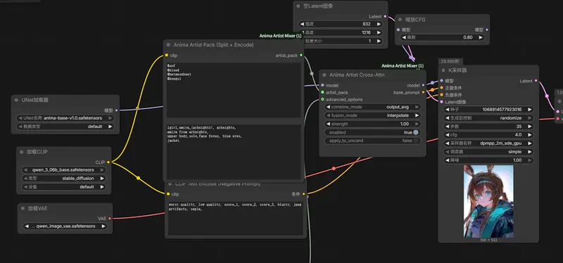Click 正面条件 input port on K采样器

pos(442,87)
